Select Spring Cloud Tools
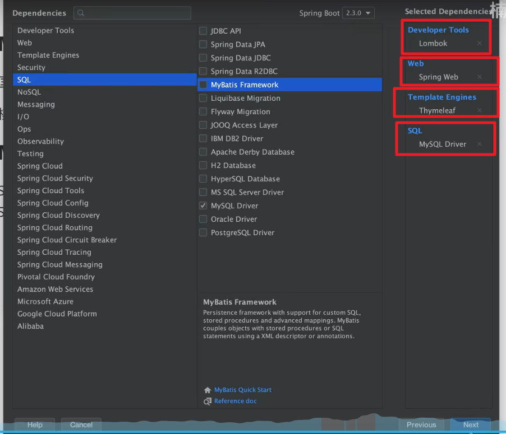 (104, 190)
